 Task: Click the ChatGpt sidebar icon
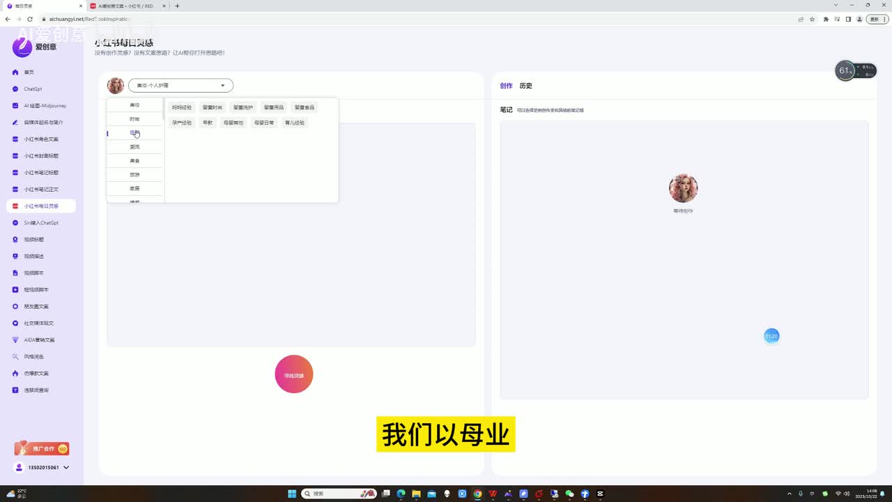click(x=15, y=89)
